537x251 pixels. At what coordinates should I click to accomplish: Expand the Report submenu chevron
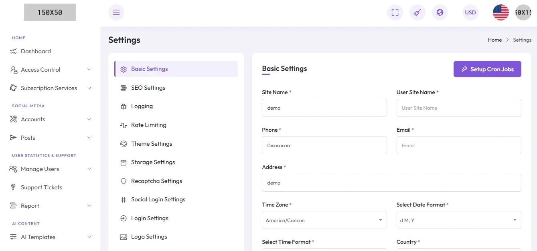click(89, 206)
